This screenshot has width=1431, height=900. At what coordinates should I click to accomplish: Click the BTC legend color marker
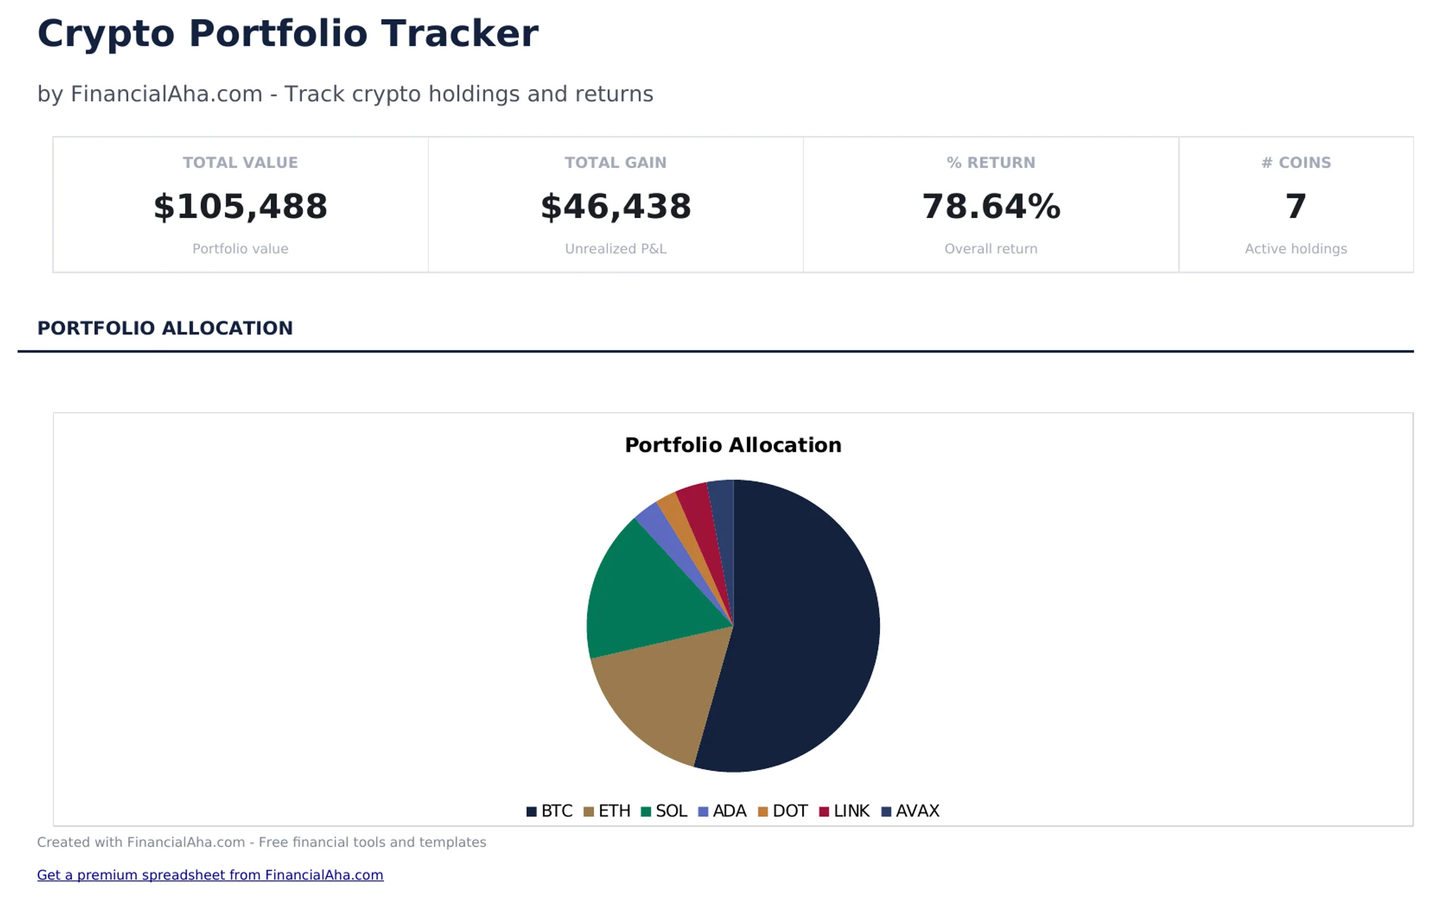tap(531, 811)
